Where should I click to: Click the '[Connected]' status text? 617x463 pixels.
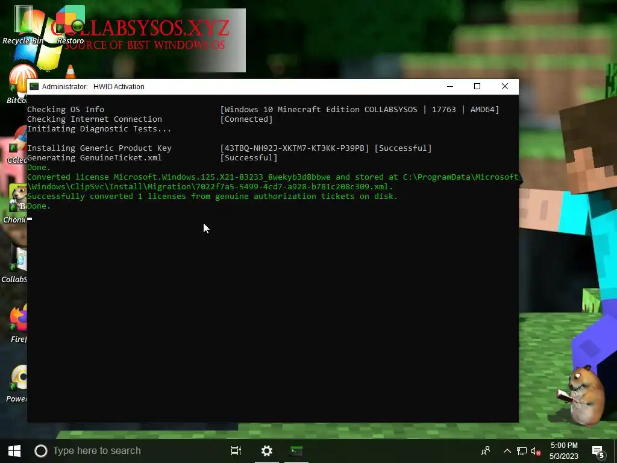[246, 119]
